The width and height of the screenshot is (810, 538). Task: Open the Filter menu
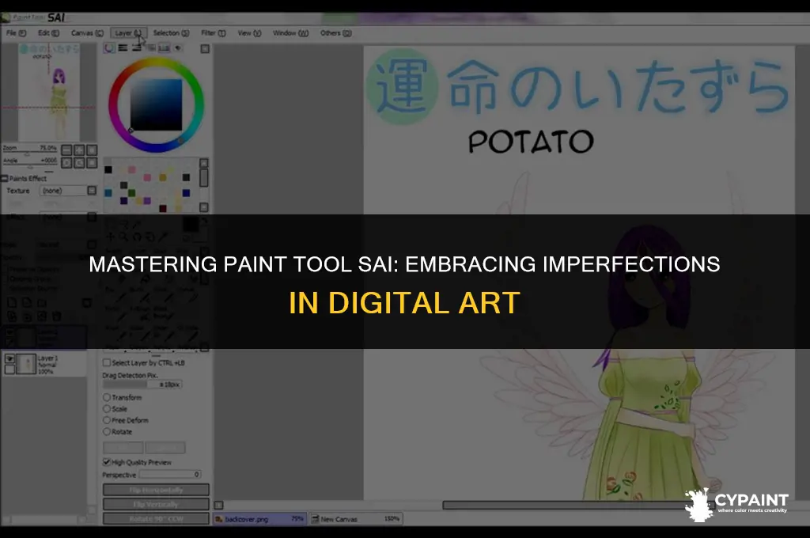click(214, 33)
